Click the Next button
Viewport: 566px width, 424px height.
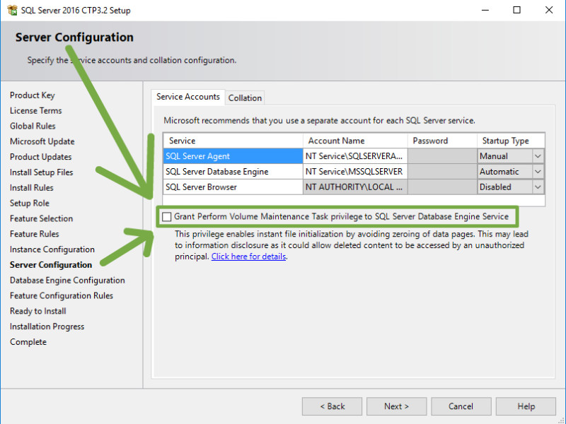point(396,406)
